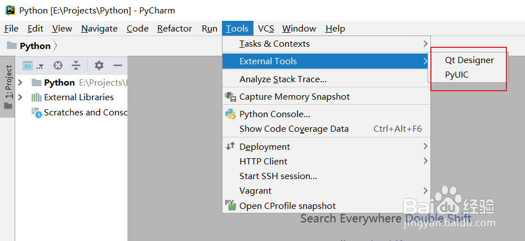Open the File menu
The width and height of the screenshot is (525, 241).
click(11, 29)
